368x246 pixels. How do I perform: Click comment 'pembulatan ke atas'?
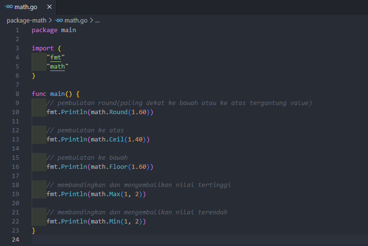(x=85, y=130)
